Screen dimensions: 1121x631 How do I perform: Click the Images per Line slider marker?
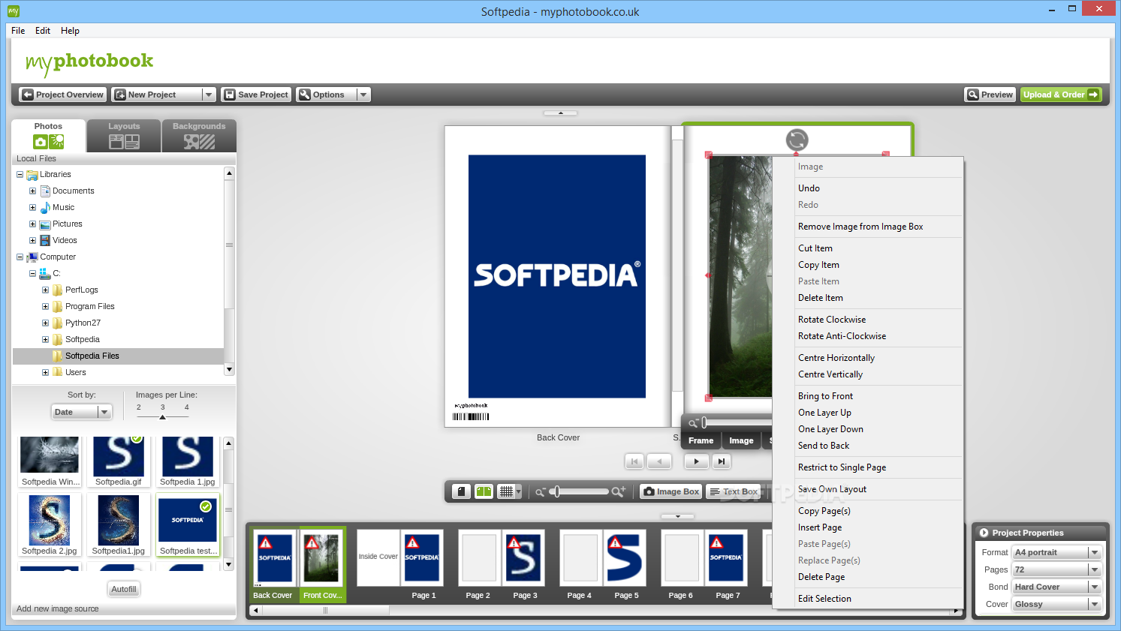click(x=162, y=417)
